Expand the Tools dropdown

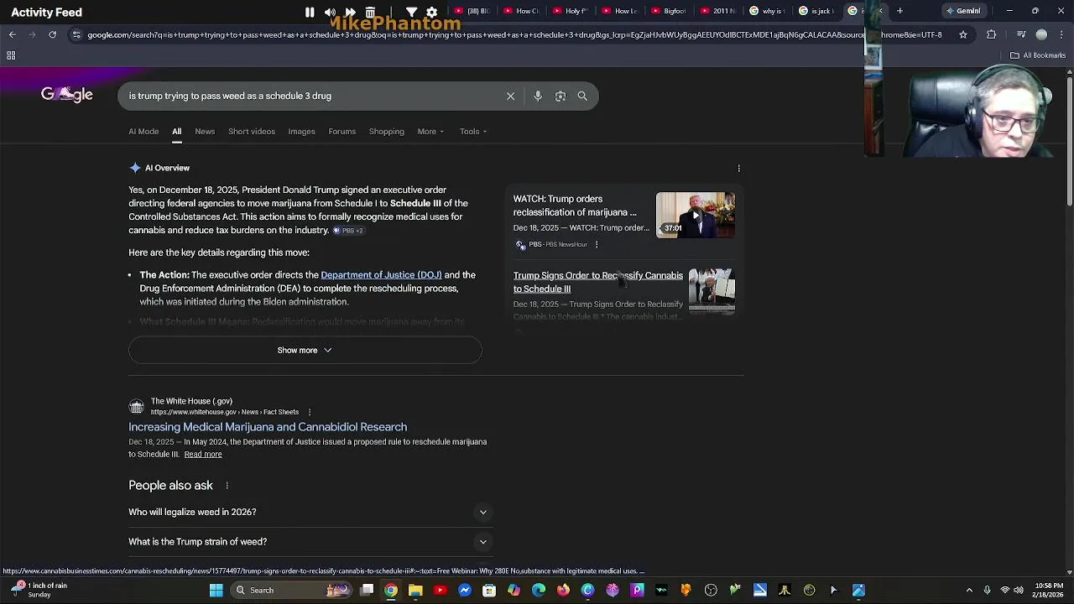click(473, 132)
